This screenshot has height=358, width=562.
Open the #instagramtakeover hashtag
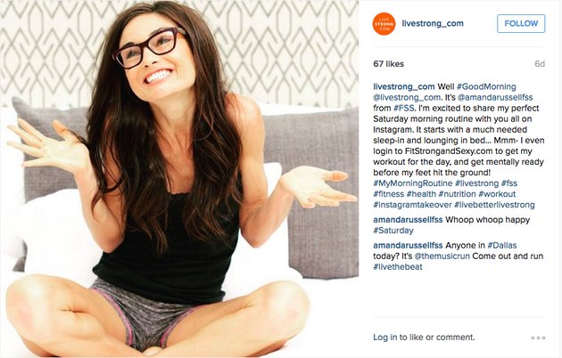coord(412,205)
